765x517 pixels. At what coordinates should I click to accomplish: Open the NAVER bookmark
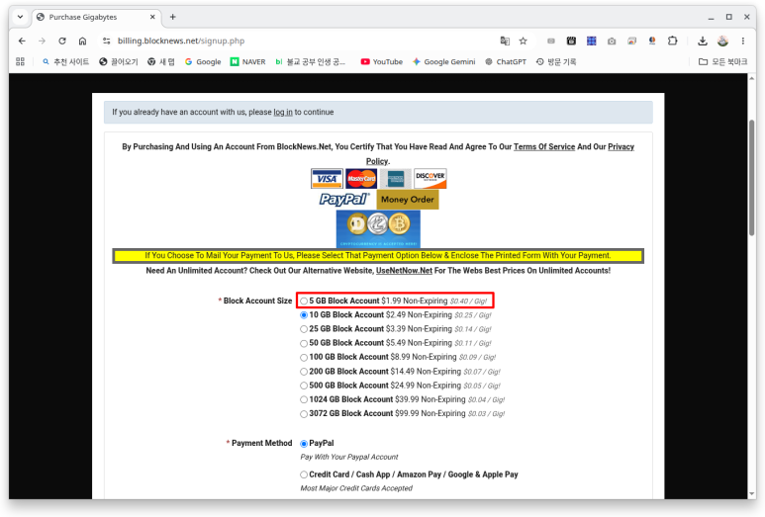click(x=247, y=62)
